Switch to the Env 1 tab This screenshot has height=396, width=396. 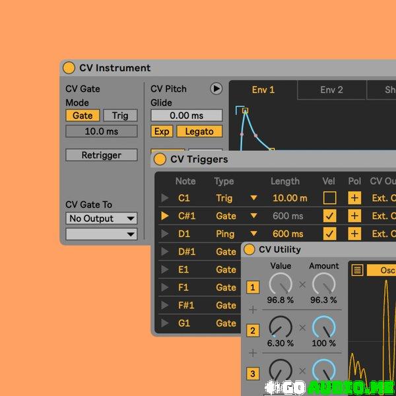[263, 90]
